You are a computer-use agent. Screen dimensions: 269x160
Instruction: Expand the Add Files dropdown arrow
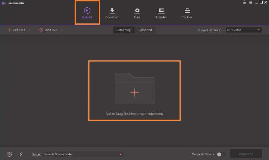[x=29, y=30]
